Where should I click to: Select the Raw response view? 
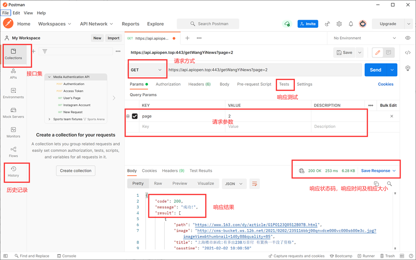158,184
